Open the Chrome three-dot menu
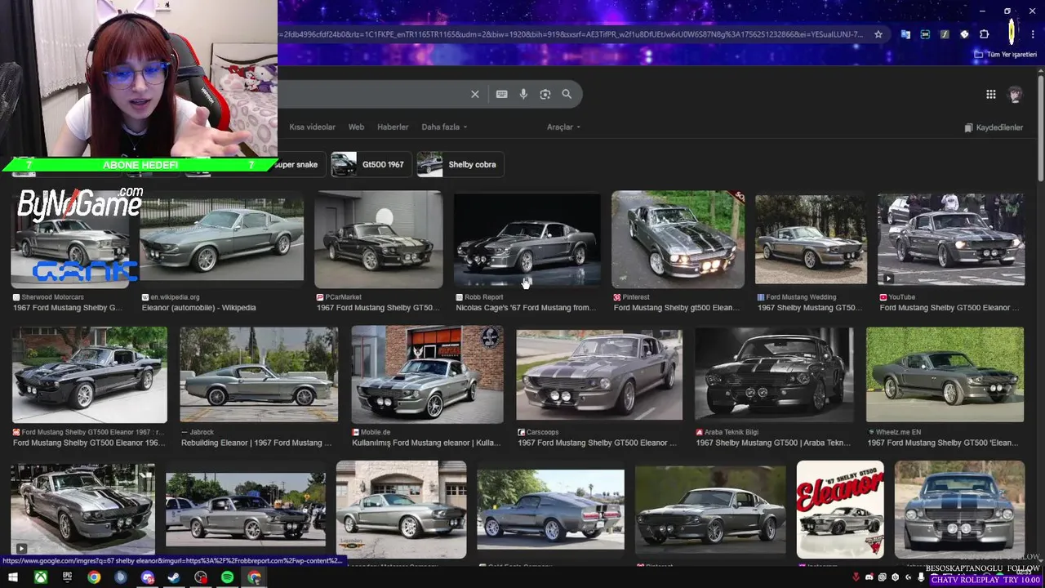This screenshot has height=588, width=1045. coord(1031,34)
